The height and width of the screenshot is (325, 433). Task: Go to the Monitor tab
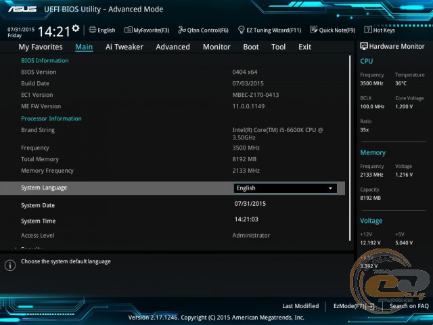tap(216, 47)
